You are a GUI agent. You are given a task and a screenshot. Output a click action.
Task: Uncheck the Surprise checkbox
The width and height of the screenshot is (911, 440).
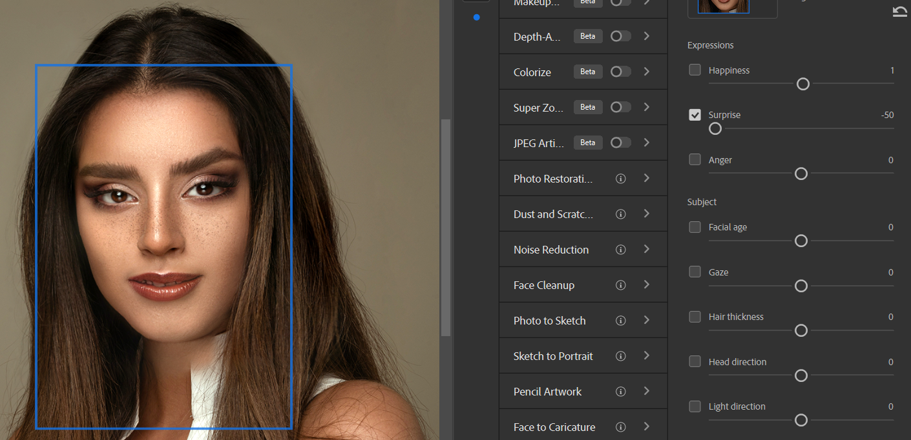(x=695, y=115)
